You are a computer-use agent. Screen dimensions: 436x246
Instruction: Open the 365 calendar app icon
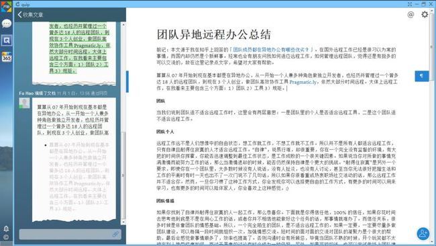pos(6,57)
